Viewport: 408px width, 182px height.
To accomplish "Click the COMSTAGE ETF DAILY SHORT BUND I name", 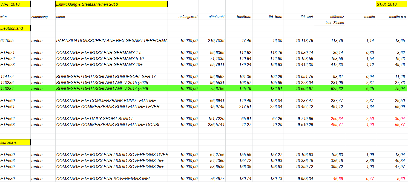I will [x=94, y=119].
